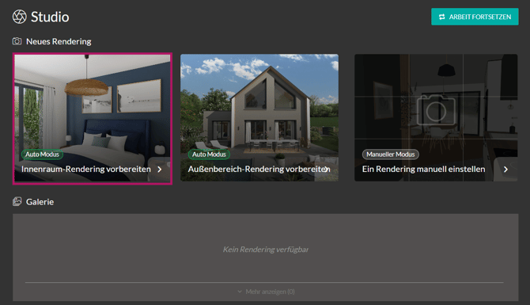Click chevron next to Ein Rendering manuell einstellen
The image size is (530, 305).
(x=505, y=170)
